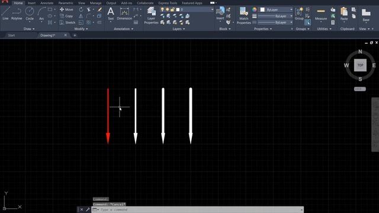Open command line customize wrench

tap(88, 209)
